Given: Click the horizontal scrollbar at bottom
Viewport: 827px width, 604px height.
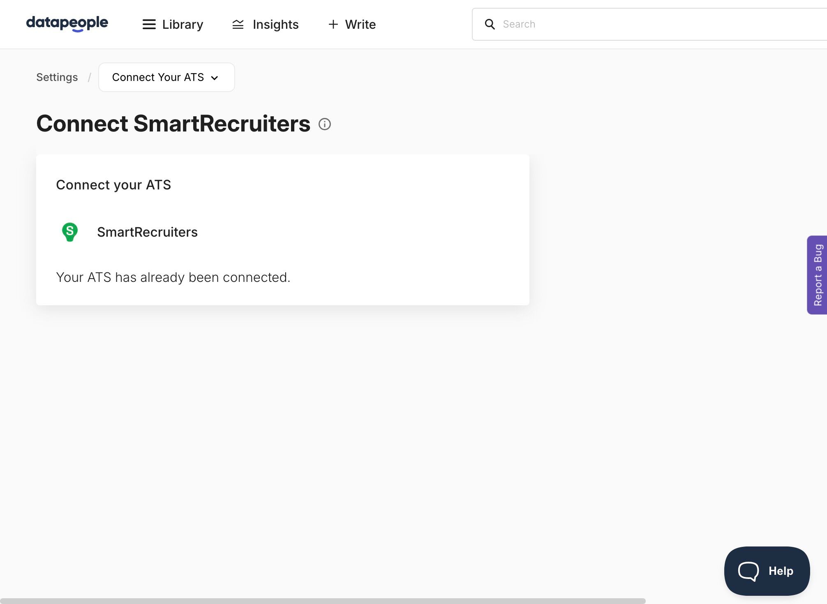Looking at the screenshot, I should (x=323, y=601).
